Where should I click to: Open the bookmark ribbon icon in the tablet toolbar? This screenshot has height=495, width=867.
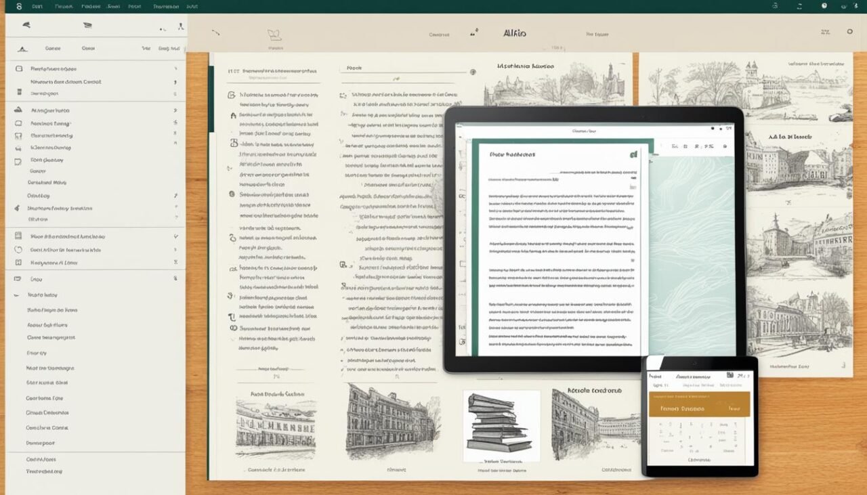pyautogui.click(x=696, y=146)
